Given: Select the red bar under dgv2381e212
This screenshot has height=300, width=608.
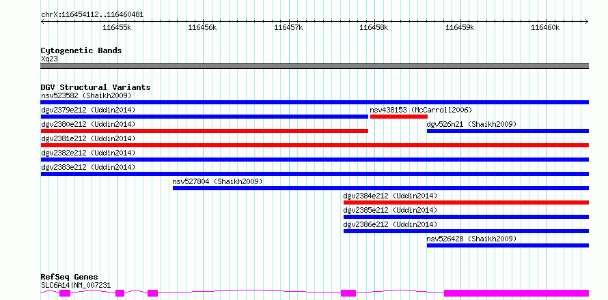Looking at the screenshot, I should tap(315, 145).
